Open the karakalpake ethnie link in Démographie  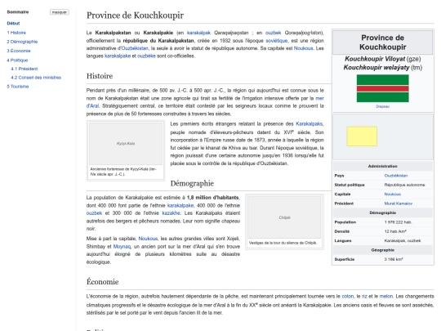click(180, 205)
